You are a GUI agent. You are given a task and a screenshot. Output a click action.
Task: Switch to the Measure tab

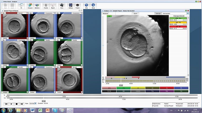point(105,13)
